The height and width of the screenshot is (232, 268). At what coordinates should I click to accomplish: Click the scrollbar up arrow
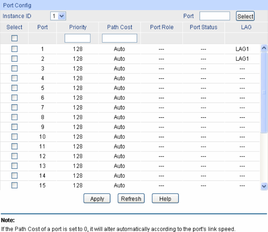coord(264,48)
